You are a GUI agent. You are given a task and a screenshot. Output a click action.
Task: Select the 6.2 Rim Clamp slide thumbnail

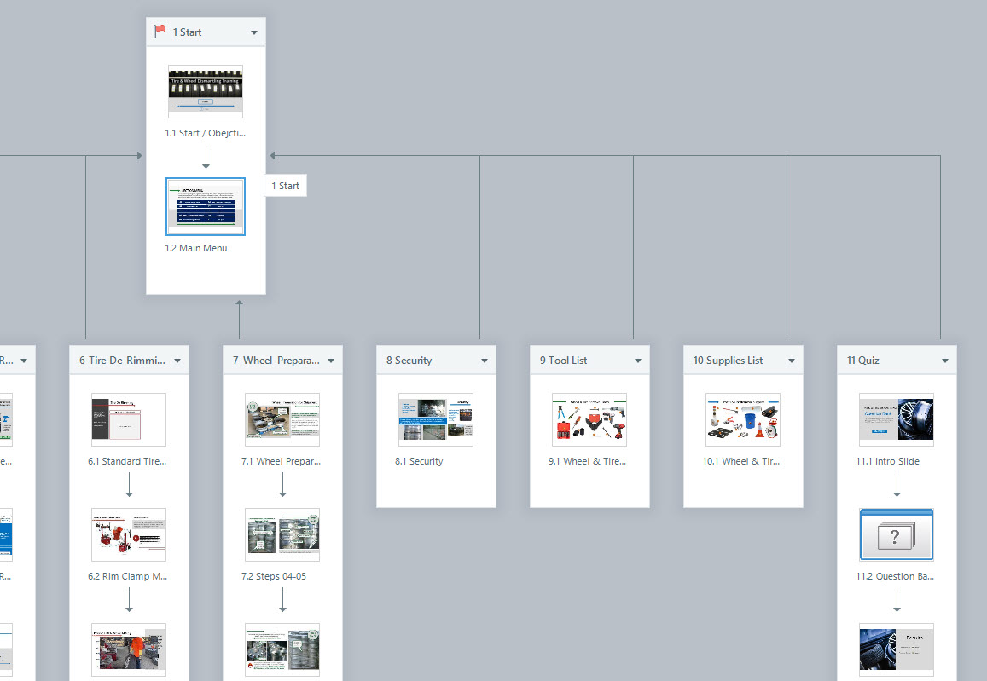pos(129,534)
